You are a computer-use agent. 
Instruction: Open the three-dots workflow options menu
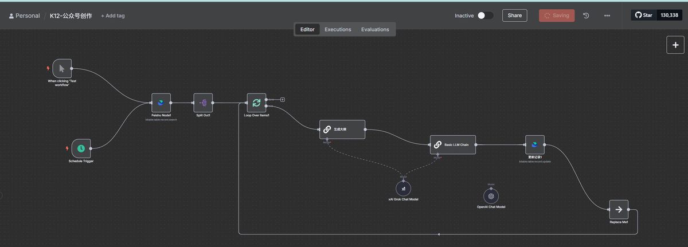point(607,15)
